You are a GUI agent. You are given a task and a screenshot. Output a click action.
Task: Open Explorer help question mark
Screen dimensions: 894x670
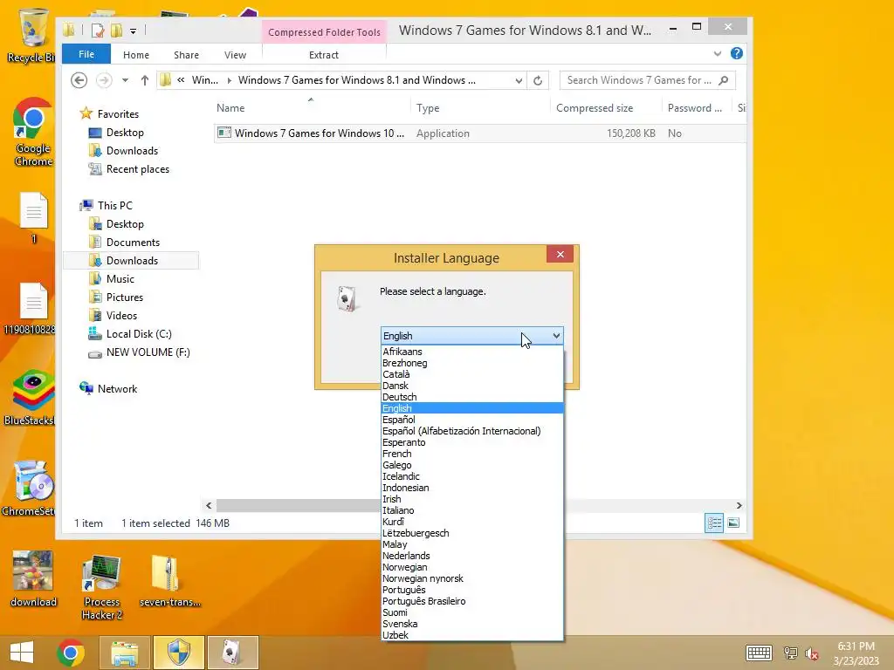click(x=737, y=53)
